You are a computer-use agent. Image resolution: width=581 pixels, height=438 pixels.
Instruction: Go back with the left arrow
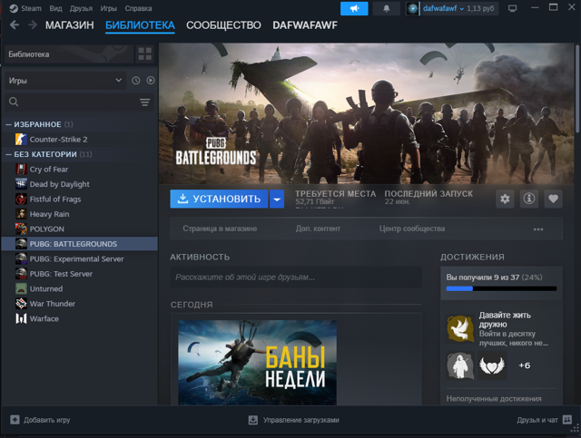tap(15, 24)
